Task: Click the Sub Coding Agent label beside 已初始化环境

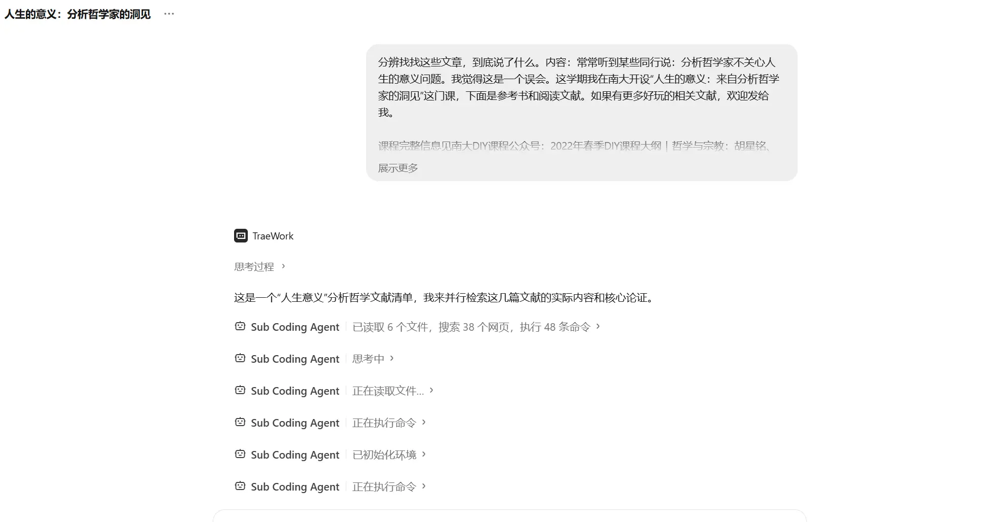Action: (x=295, y=455)
